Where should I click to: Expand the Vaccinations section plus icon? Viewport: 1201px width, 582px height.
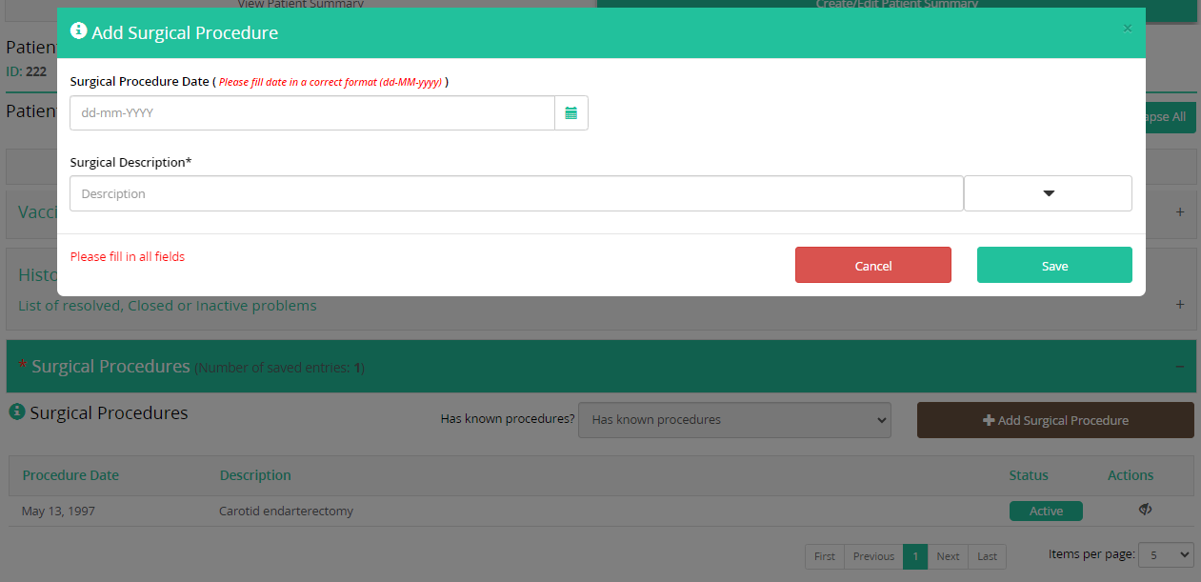pos(1180,211)
